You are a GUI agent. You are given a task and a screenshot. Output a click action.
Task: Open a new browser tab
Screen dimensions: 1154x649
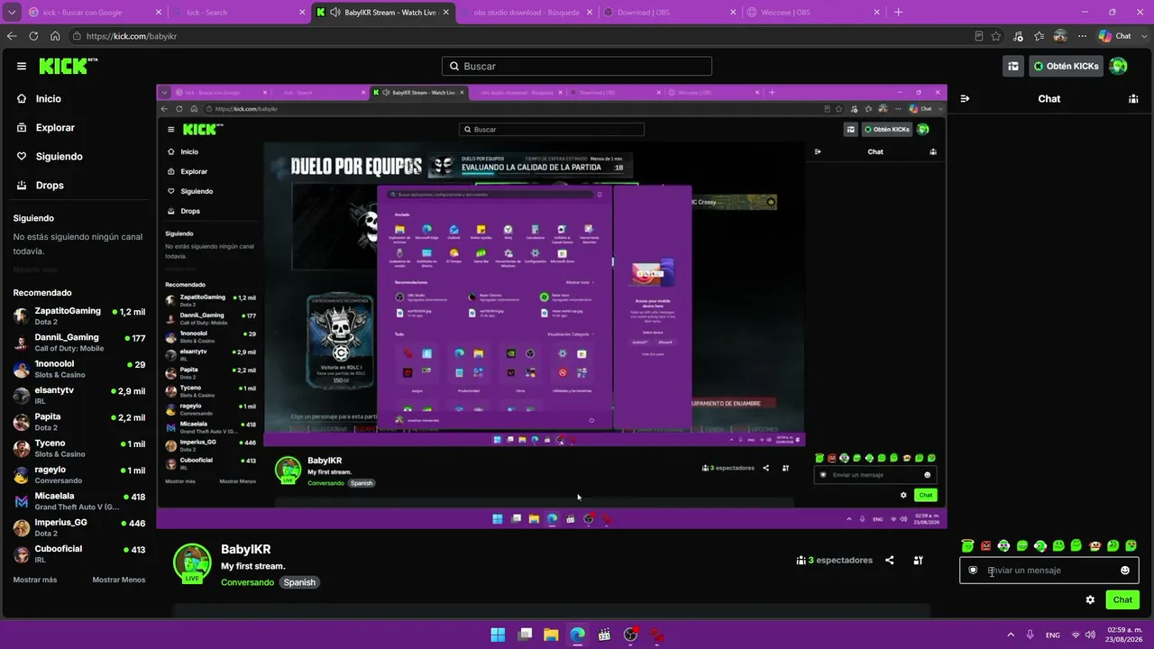coord(898,13)
